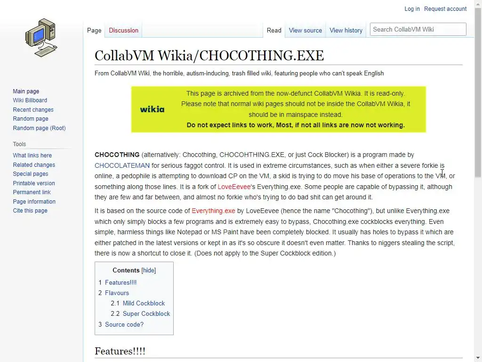The height and width of the screenshot is (362, 482).
Task: Open What links here tool
Action: (x=32, y=156)
